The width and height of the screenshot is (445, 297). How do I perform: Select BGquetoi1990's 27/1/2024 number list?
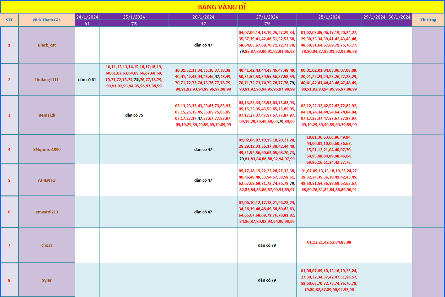[267, 149]
